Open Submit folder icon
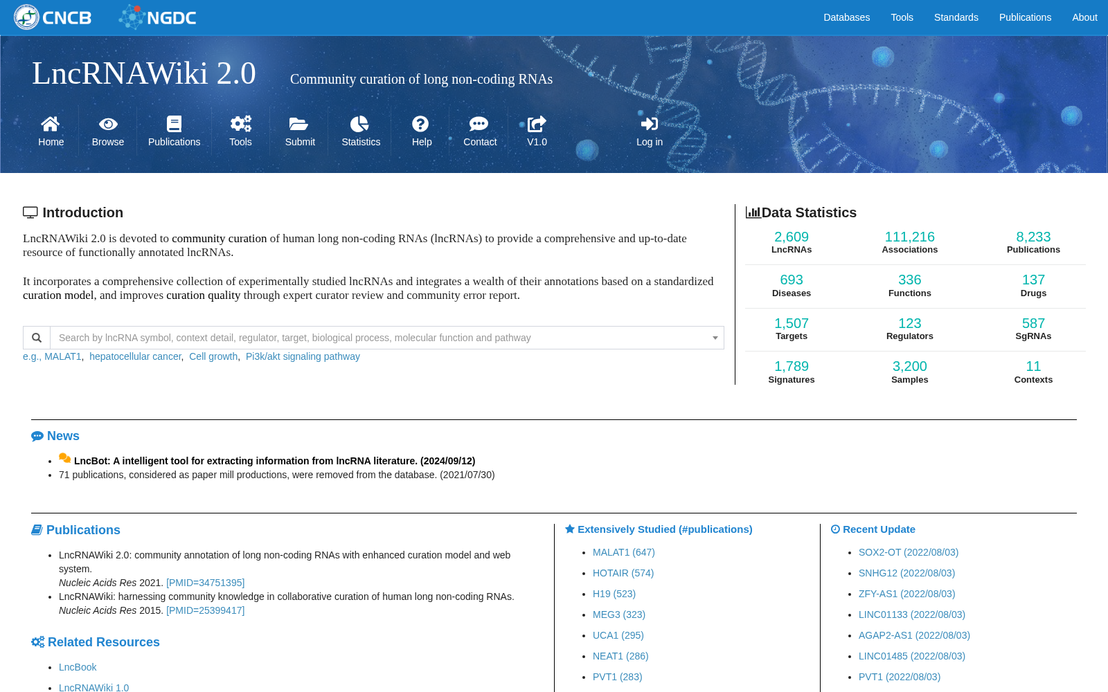1108x692 pixels. (x=299, y=124)
